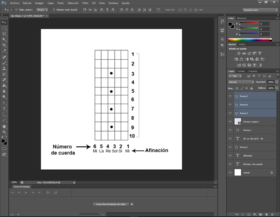The height and width of the screenshot is (217, 280).
Task: Click Crear línea de tiempo de vídeo button
Action: coord(111,204)
